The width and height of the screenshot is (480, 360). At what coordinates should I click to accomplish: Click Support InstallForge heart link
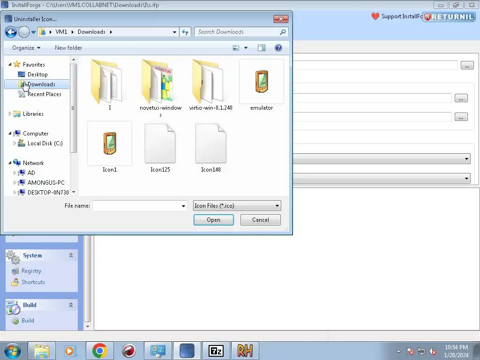point(397,16)
